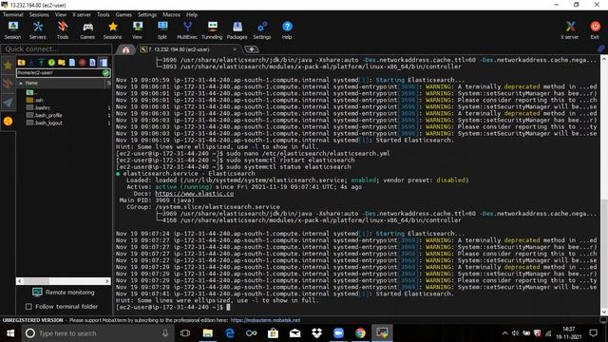This screenshot has height=342, width=608.
Task: Click the Remote monitoring button
Action: click(x=64, y=292)
